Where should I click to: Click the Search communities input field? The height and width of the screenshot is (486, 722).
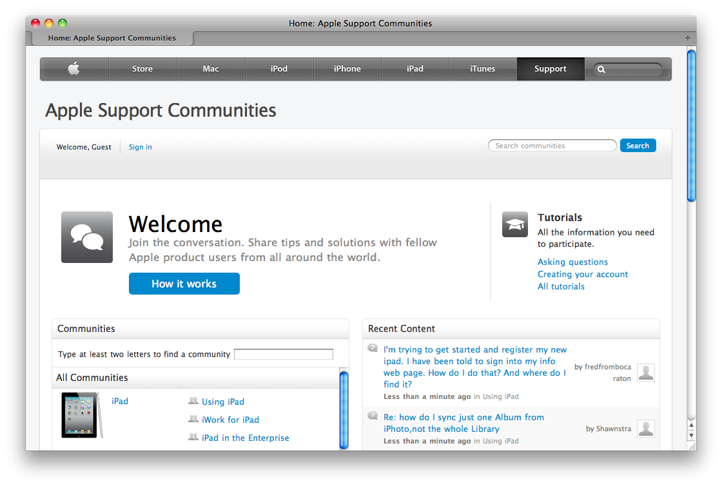point(552,146)
